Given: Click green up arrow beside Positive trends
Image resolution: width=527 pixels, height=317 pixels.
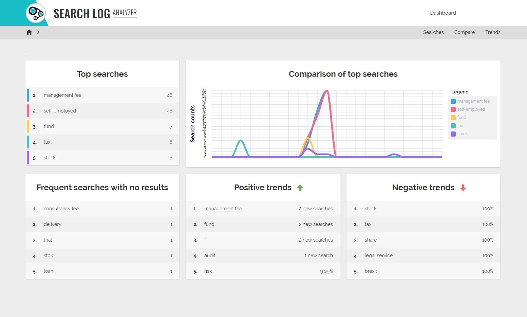Looking at the screenshot, I should (x=300, y=188).
